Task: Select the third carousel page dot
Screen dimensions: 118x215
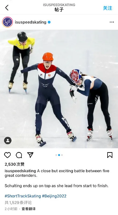Action: (x=62, y=155)
